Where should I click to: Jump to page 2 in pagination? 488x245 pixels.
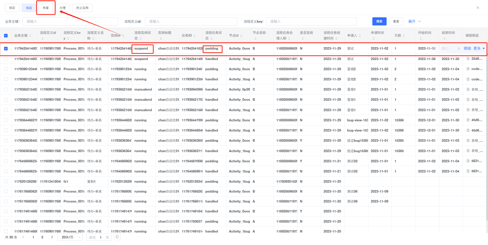[42, 237]
